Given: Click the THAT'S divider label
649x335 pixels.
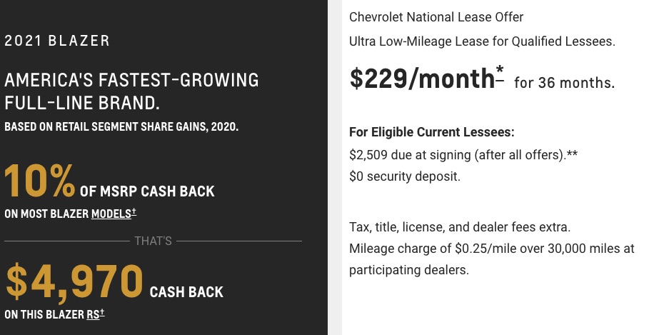Looking at the screenshot, I should point(153,241).
